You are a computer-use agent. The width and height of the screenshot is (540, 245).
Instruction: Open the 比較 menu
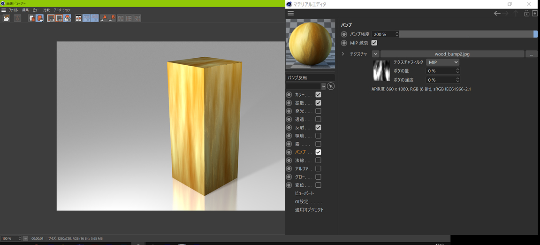tap(46, 10)
